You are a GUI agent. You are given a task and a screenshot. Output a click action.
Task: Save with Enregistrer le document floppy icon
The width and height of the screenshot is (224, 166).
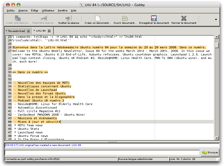(154, 18)
